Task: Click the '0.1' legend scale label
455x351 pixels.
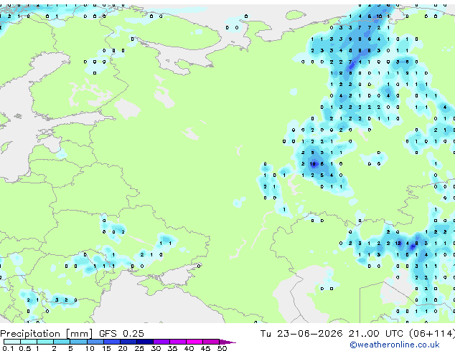Action: 8,348
